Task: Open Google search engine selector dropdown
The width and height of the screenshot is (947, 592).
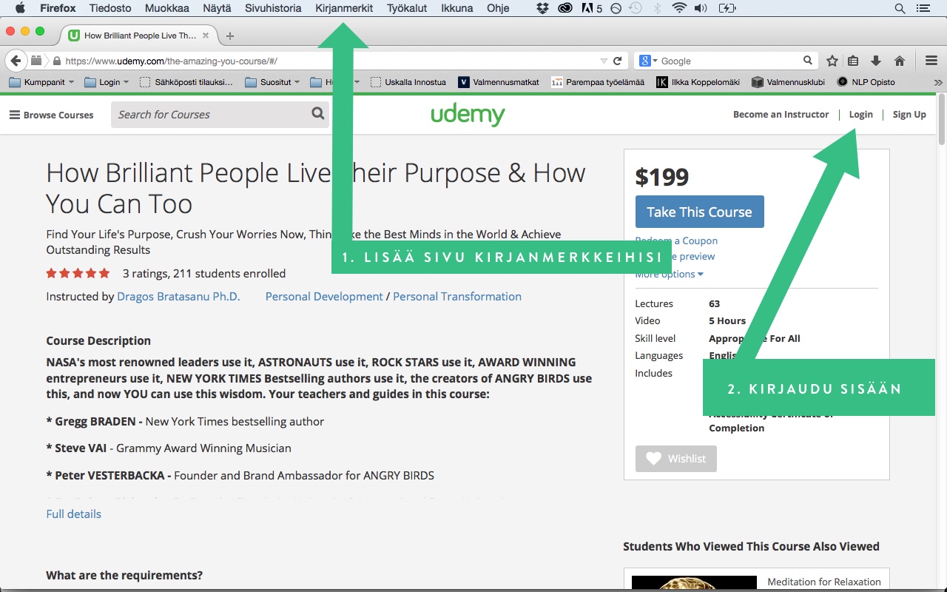Action: coord(648,61)
